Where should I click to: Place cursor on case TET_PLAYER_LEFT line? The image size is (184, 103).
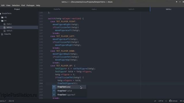pyautogui.click(x=63, y=36)
